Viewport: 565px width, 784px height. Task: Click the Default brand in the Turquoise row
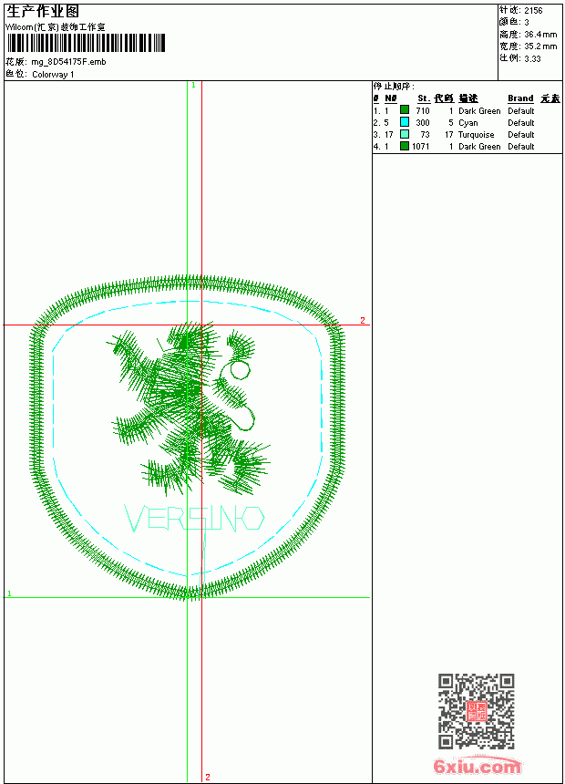coord(521,135)
